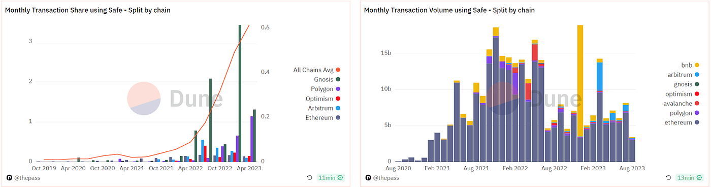Click the green check icon next to 13min

tap(697, 178)
